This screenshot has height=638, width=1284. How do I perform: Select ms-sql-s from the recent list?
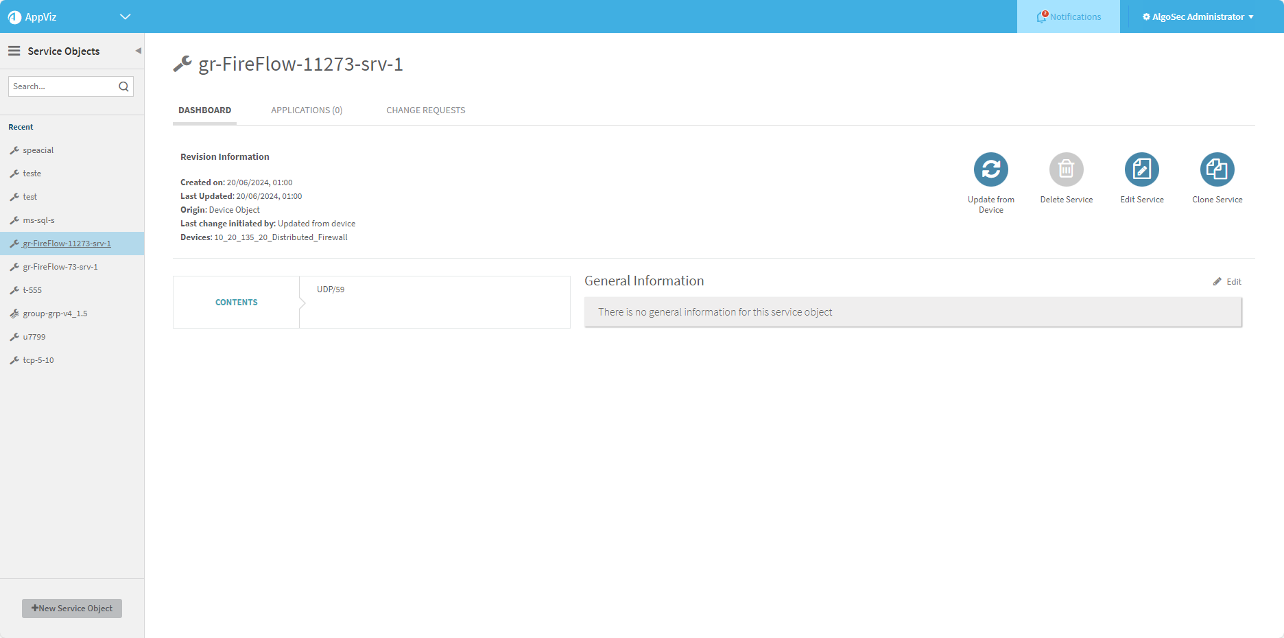coord(38,220)
